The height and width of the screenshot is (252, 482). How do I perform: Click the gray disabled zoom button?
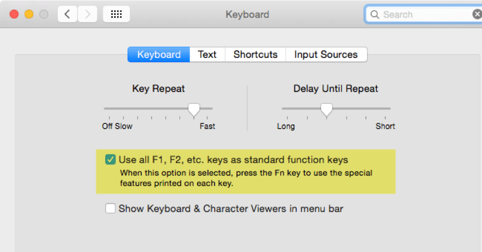tap(44, 14)
